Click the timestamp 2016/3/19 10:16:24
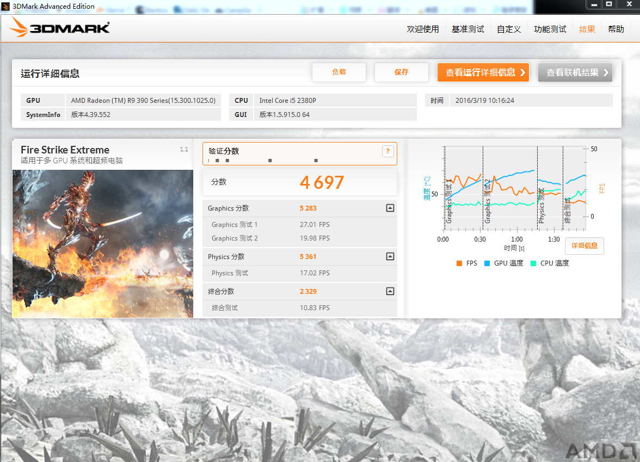Viewport: 640px width, 462px height. [x=485, y=100]
